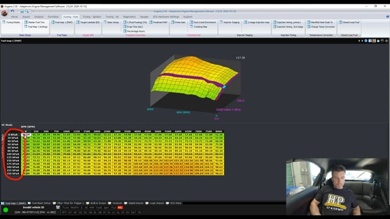Image resolution: width=390 pixels, height=219 pixels.
Task: Open the Predicted MAP item
Action: point(158,23)
